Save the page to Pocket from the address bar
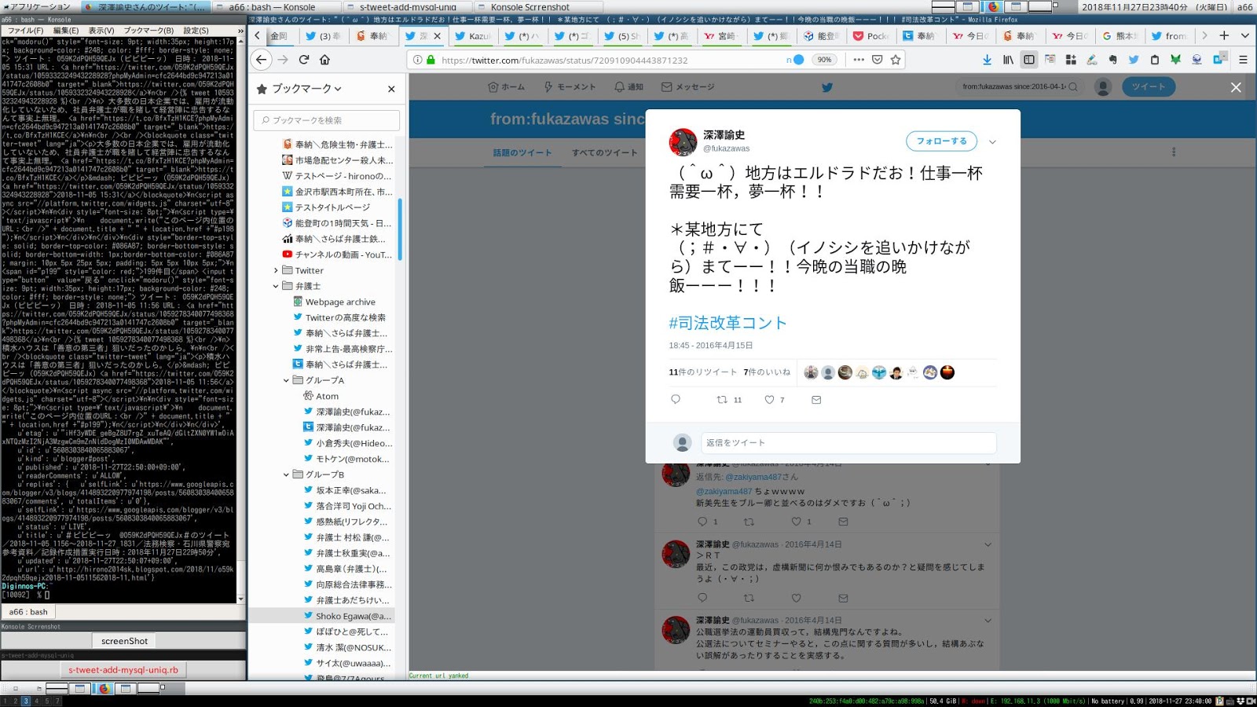Viewport: 1257px width, 707px height. 878,60
